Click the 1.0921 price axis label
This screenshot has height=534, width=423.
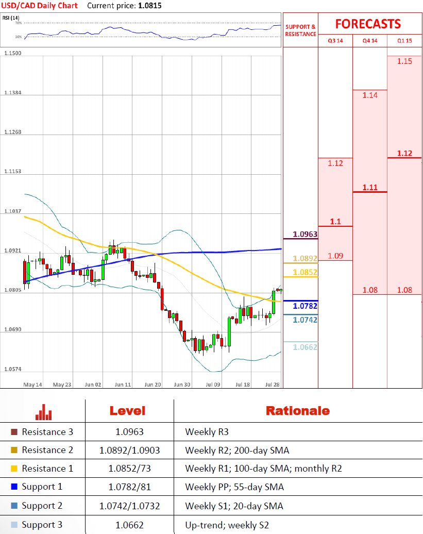point(12,251)
